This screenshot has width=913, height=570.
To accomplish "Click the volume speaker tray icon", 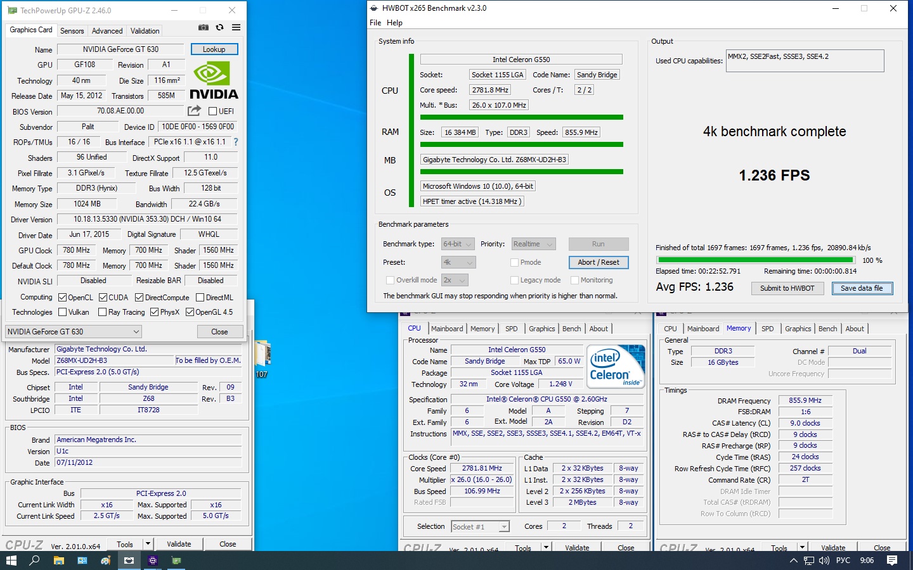I will point(824,560).
